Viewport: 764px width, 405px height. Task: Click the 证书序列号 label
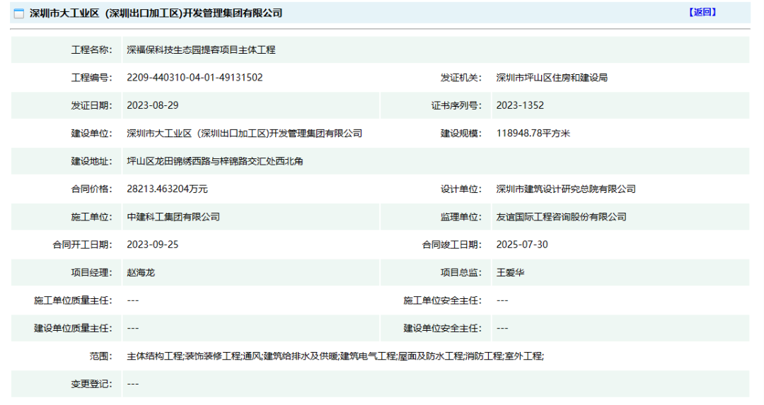[x=456, y=105]
